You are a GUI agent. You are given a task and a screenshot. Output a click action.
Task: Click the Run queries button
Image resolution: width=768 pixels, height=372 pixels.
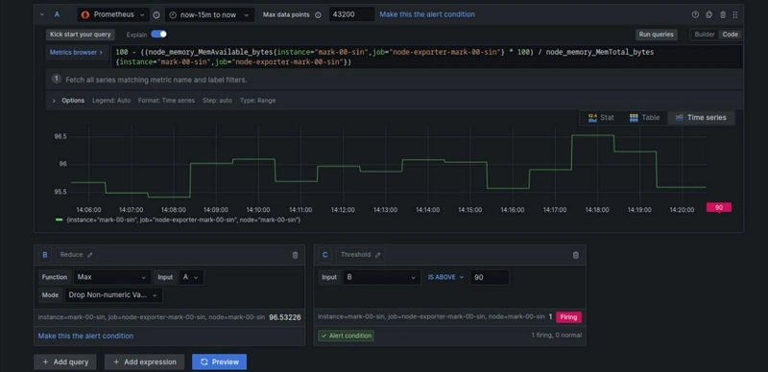[x=657, y=35]
